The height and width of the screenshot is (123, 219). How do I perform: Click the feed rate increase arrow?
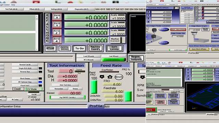(110, 77)
